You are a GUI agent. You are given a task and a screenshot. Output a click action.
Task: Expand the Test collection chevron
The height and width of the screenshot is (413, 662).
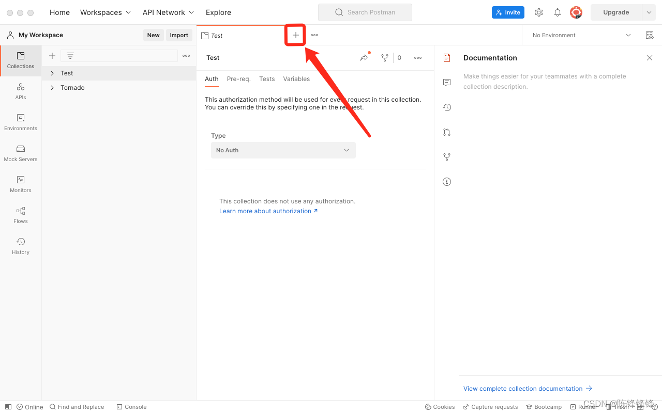coord(52,73)
